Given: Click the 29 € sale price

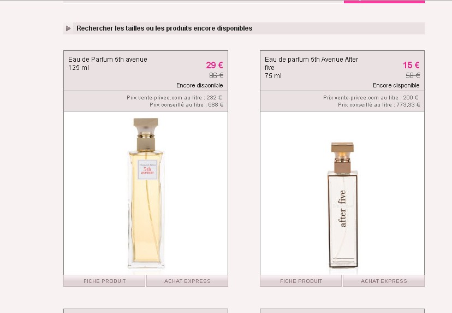Looking at the screenshot, I should [215, 65].
